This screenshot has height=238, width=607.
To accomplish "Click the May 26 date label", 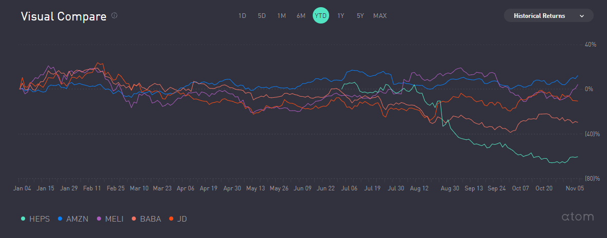I will [279, 188].
